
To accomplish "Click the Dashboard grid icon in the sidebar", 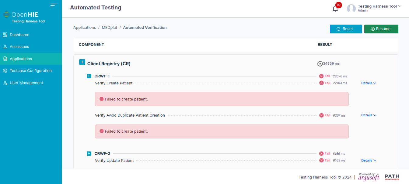I will coord(5,35).
